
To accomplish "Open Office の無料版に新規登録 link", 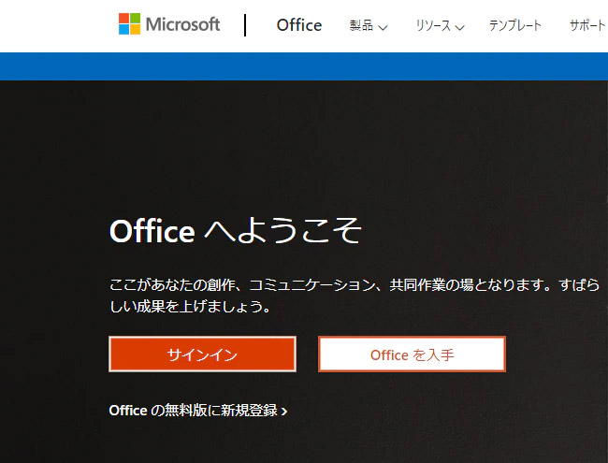I will click(198, 411).
